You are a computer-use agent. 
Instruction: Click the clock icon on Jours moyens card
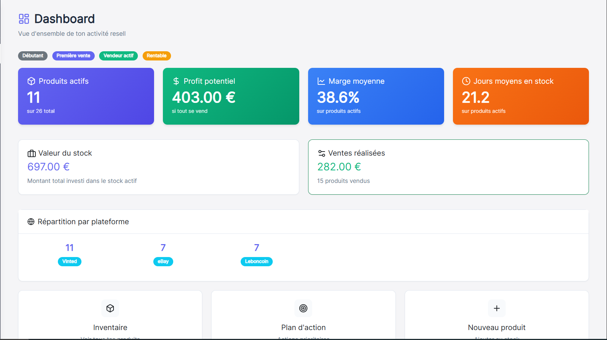tap(466, 81)
